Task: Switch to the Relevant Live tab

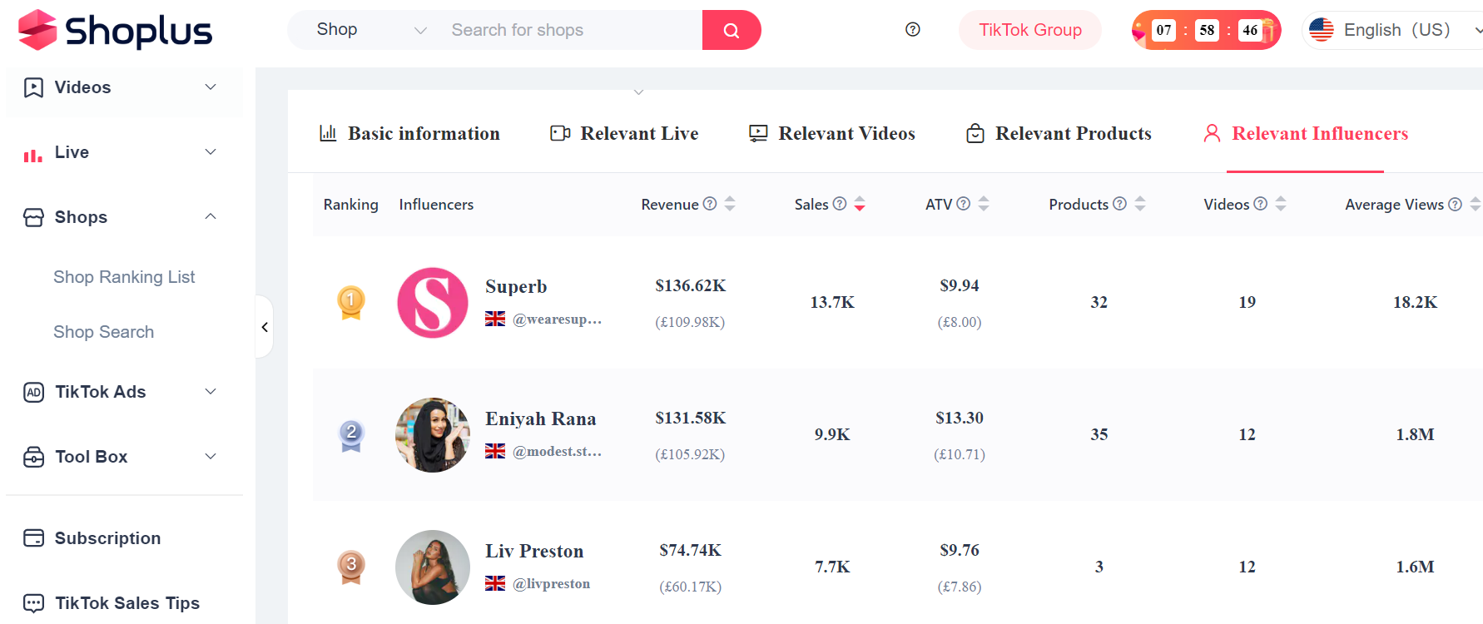Action: coord(624,133)
